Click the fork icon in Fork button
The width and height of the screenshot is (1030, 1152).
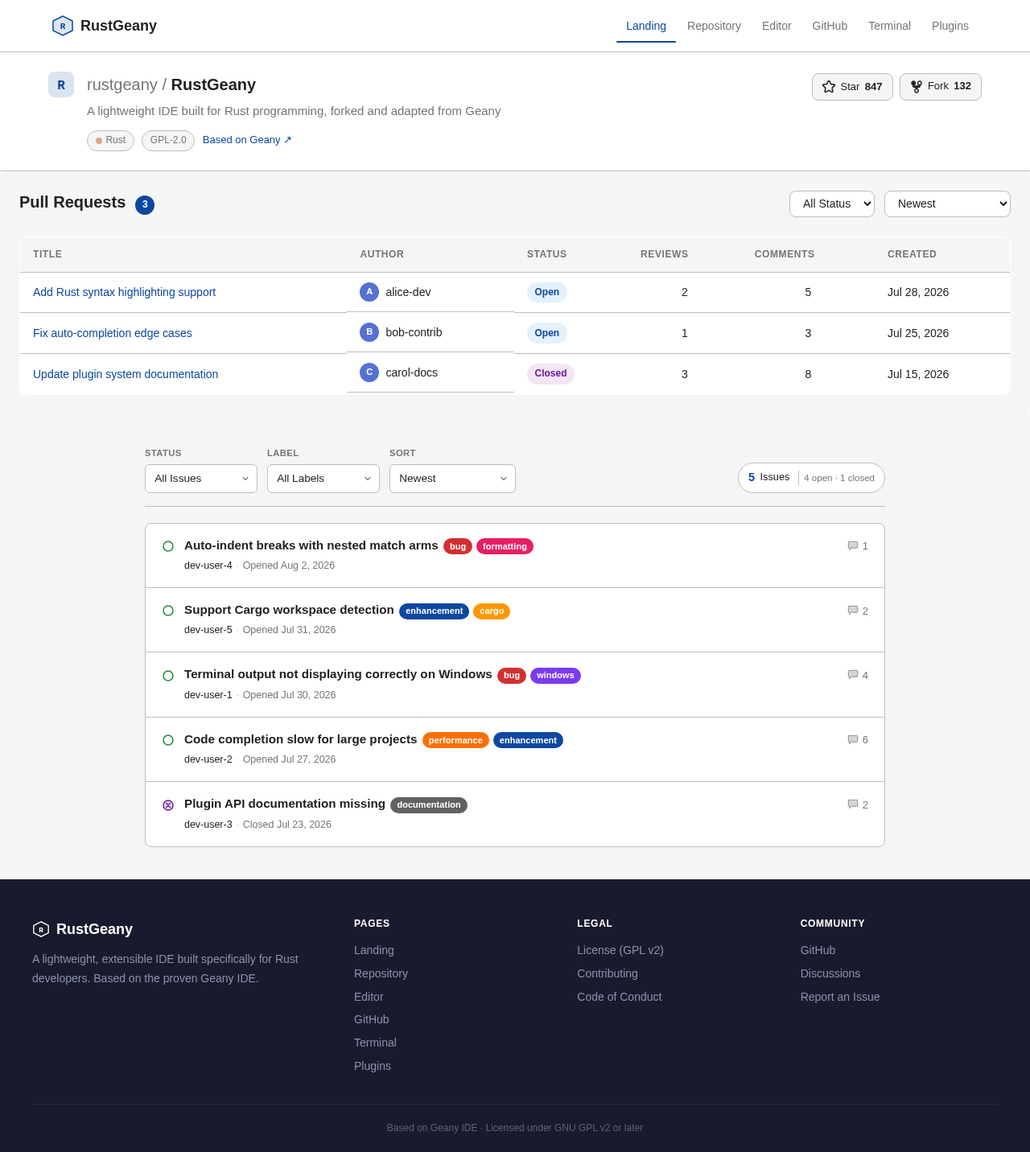click(916, 86)
